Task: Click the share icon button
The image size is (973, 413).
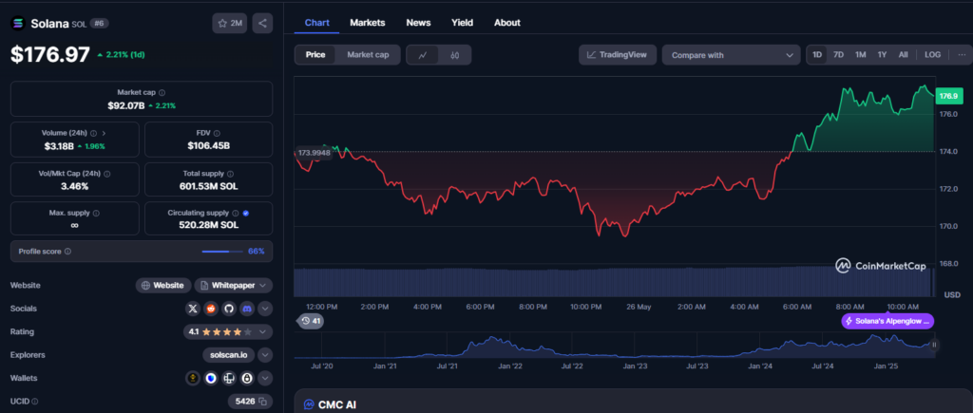Action: (262, 24)
